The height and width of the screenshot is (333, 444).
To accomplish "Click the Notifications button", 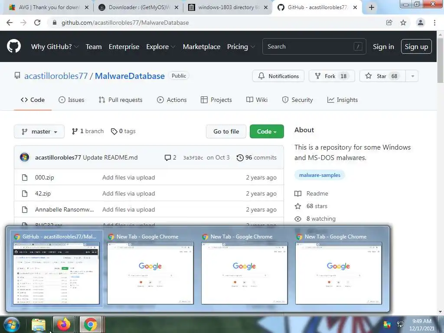I will pos(278,76).
